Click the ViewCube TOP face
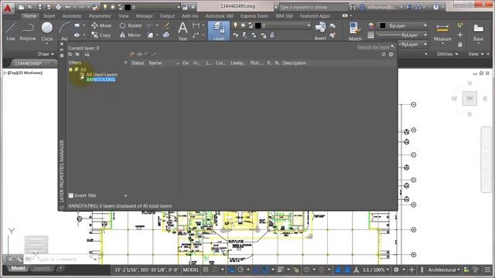 pyautogui.click(x=469, y=99)
